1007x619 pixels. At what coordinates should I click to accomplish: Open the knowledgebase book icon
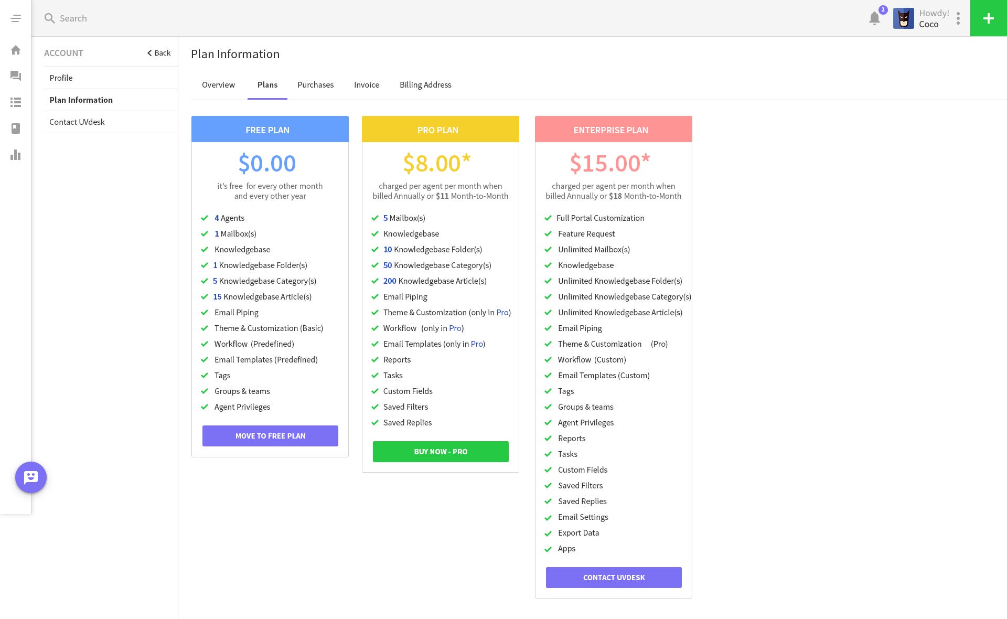16,129
